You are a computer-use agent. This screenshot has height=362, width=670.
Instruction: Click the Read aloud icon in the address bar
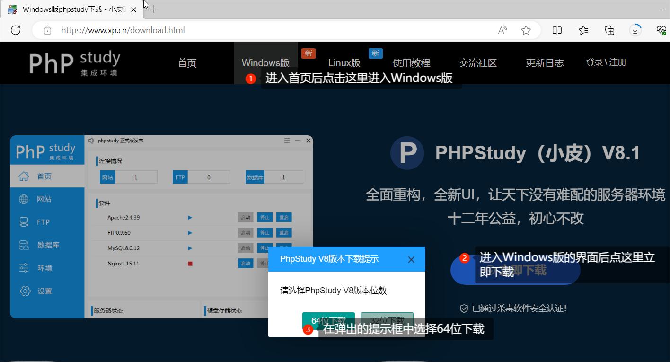click(502, 30)
